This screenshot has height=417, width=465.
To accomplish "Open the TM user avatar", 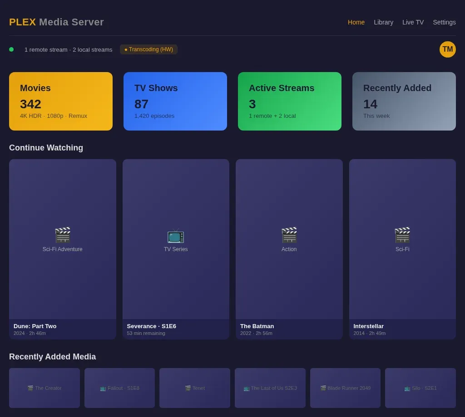I will point(447,49).
